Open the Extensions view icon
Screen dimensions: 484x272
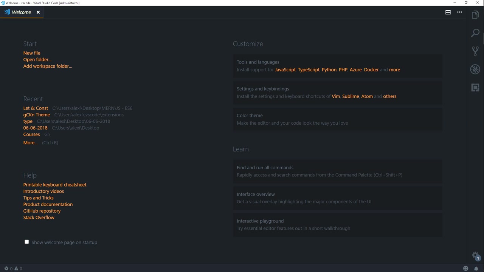pos(475,87)
